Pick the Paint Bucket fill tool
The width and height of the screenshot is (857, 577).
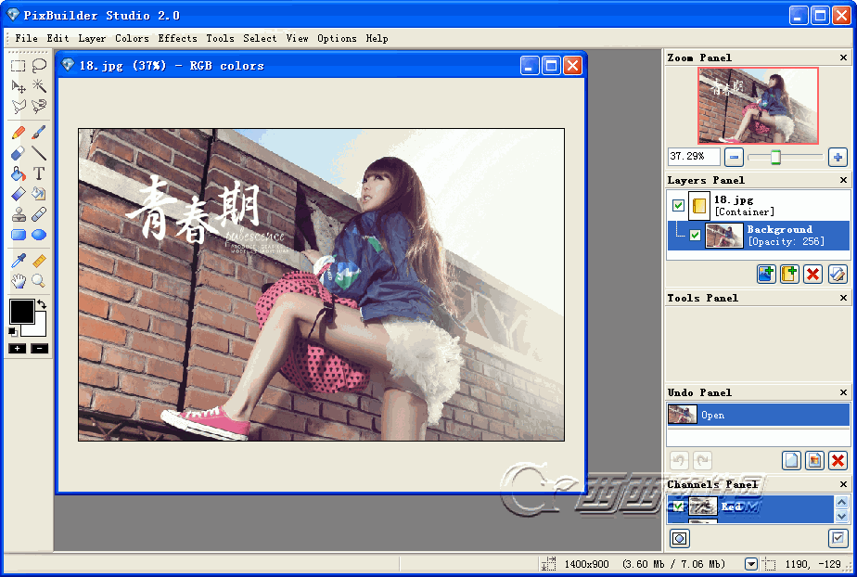pyautogui.click(x=18, y=173)
